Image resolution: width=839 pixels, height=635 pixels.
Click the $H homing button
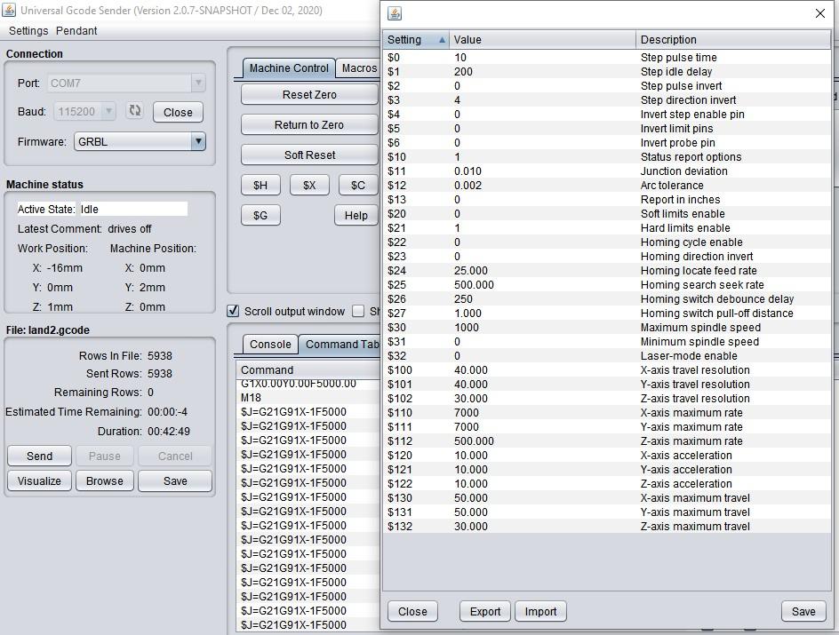coord(260,185)
